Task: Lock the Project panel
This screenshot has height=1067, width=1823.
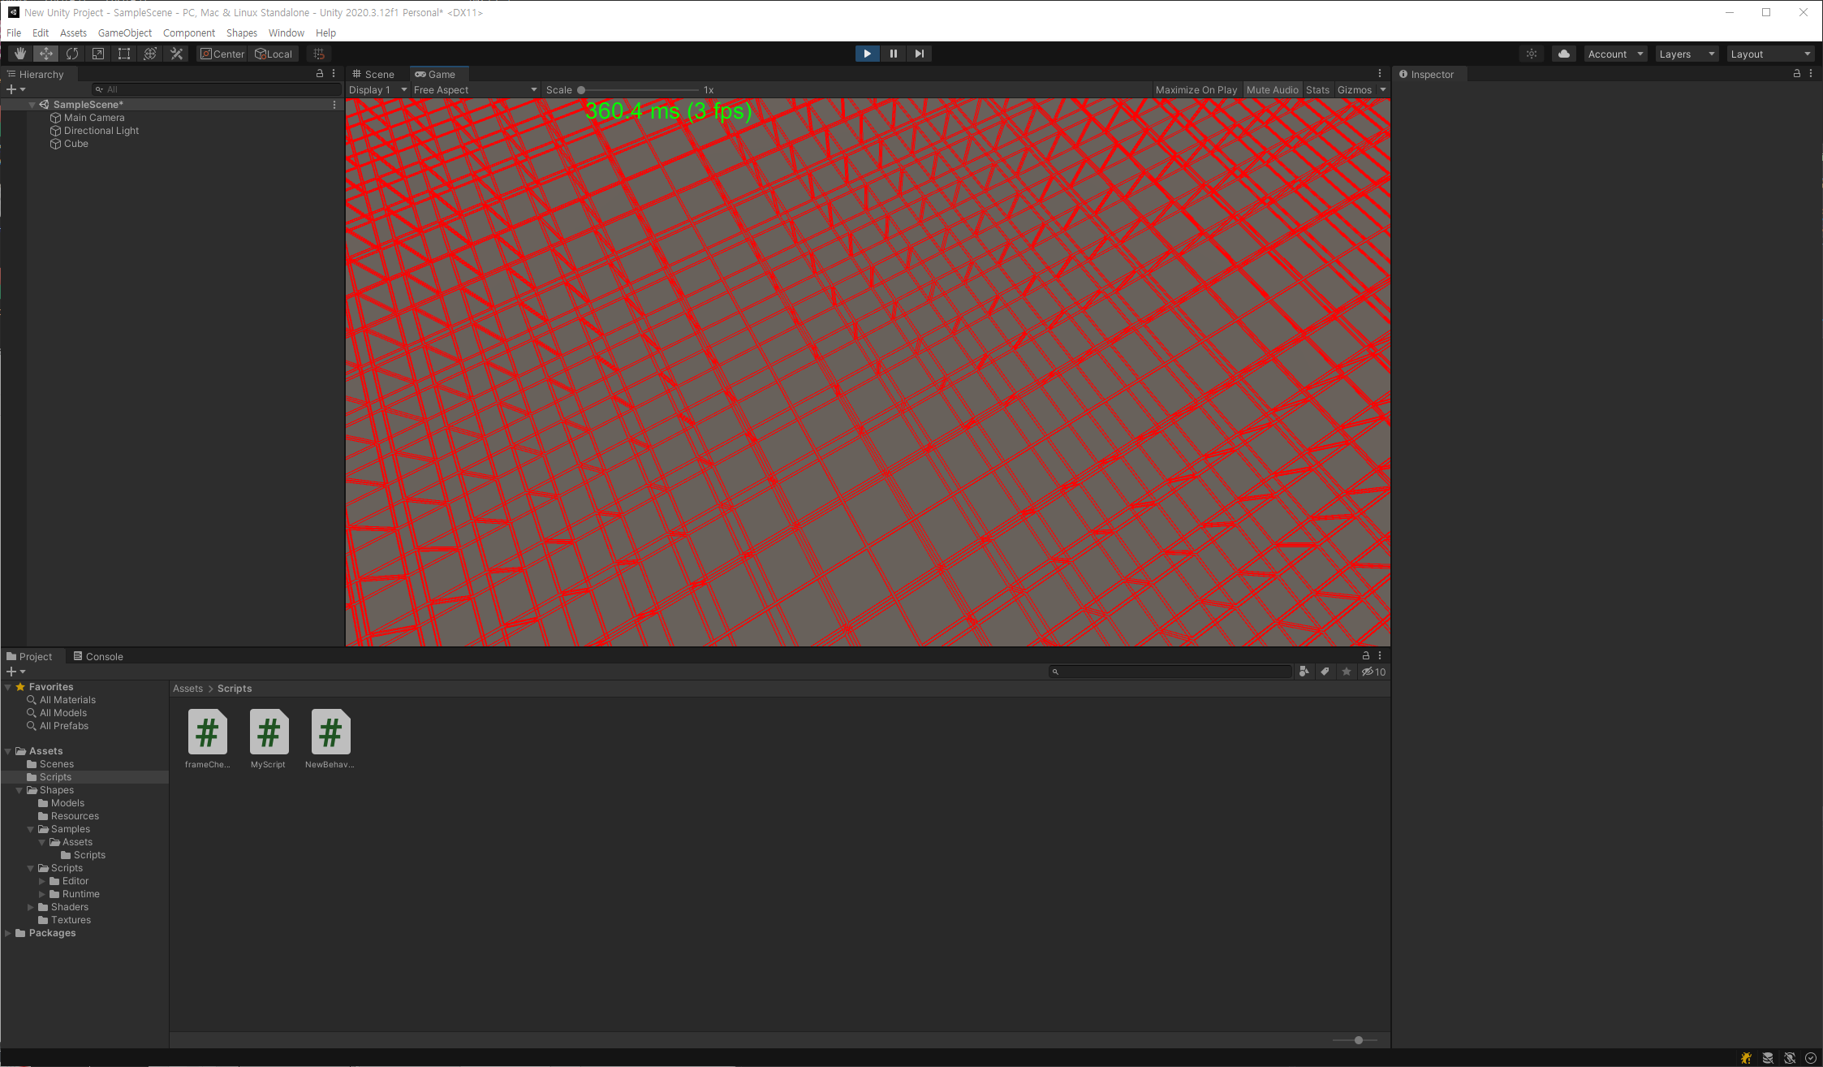Action: pos(1366,655)
